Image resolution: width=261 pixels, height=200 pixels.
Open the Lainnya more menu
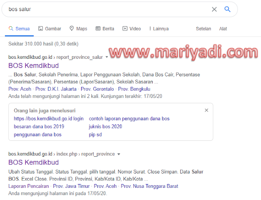pos(159,29)
